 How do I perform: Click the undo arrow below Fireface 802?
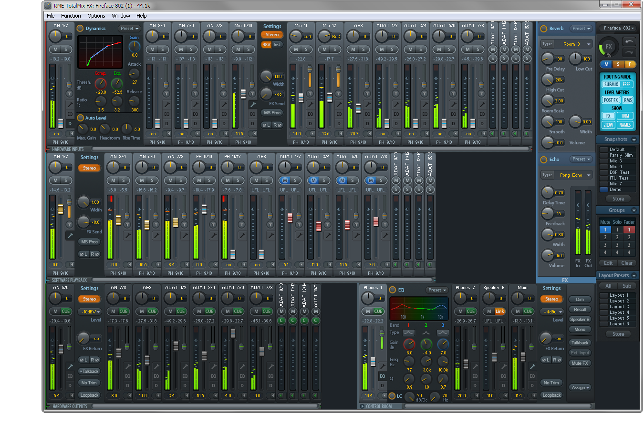click(x=629, y=41)
